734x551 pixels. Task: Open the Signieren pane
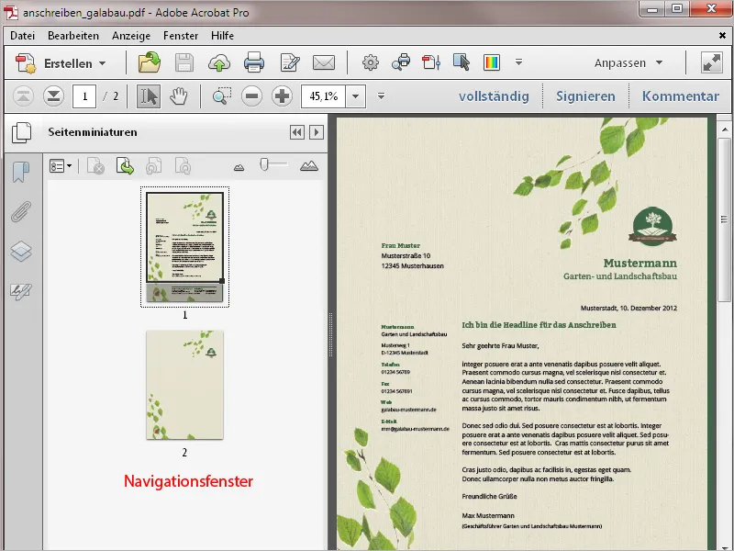585,96
